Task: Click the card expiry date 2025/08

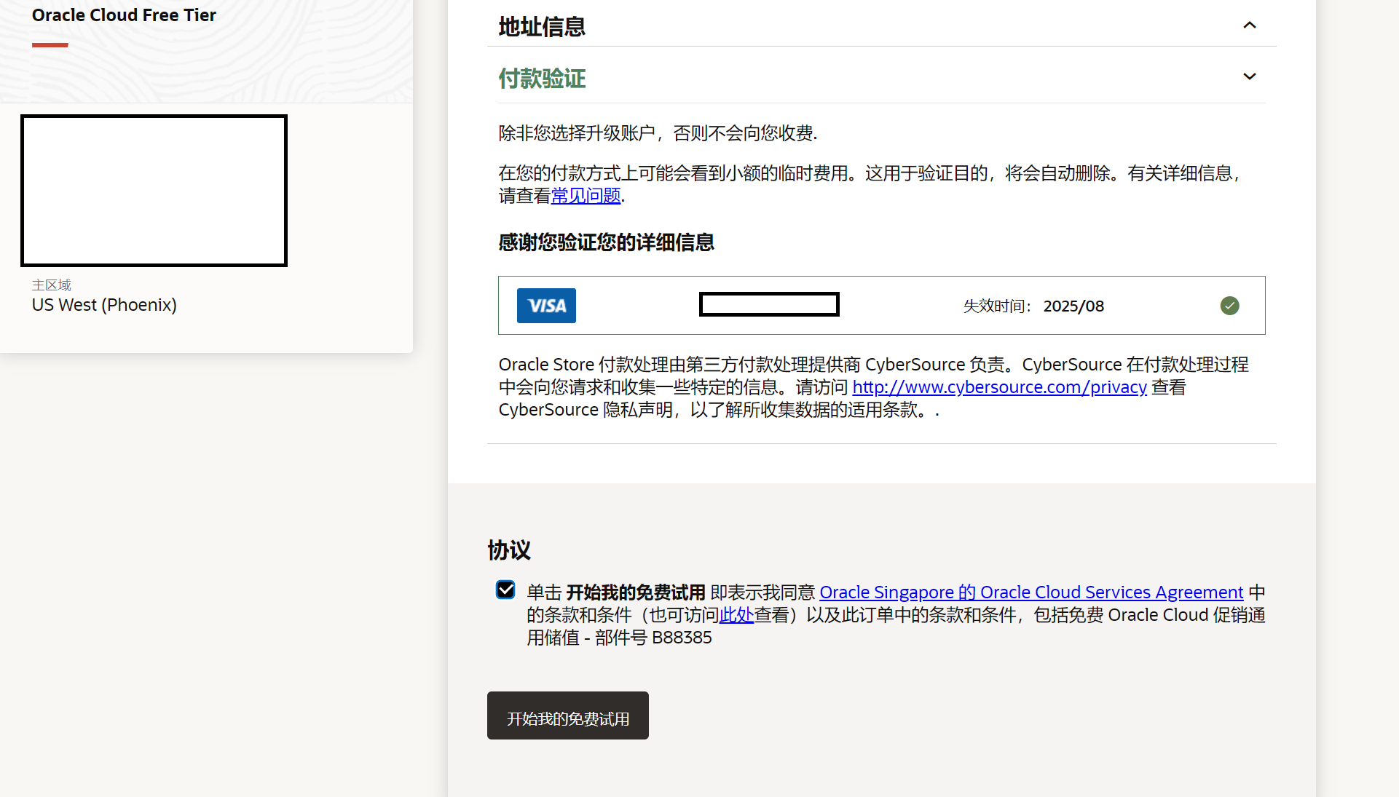Action: 1073,306
